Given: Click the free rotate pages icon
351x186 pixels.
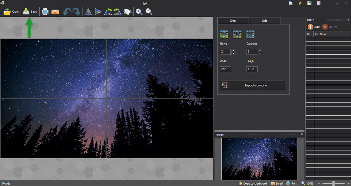Looking at the screenshot, I should pyautogui.click(x=127, y=12).
